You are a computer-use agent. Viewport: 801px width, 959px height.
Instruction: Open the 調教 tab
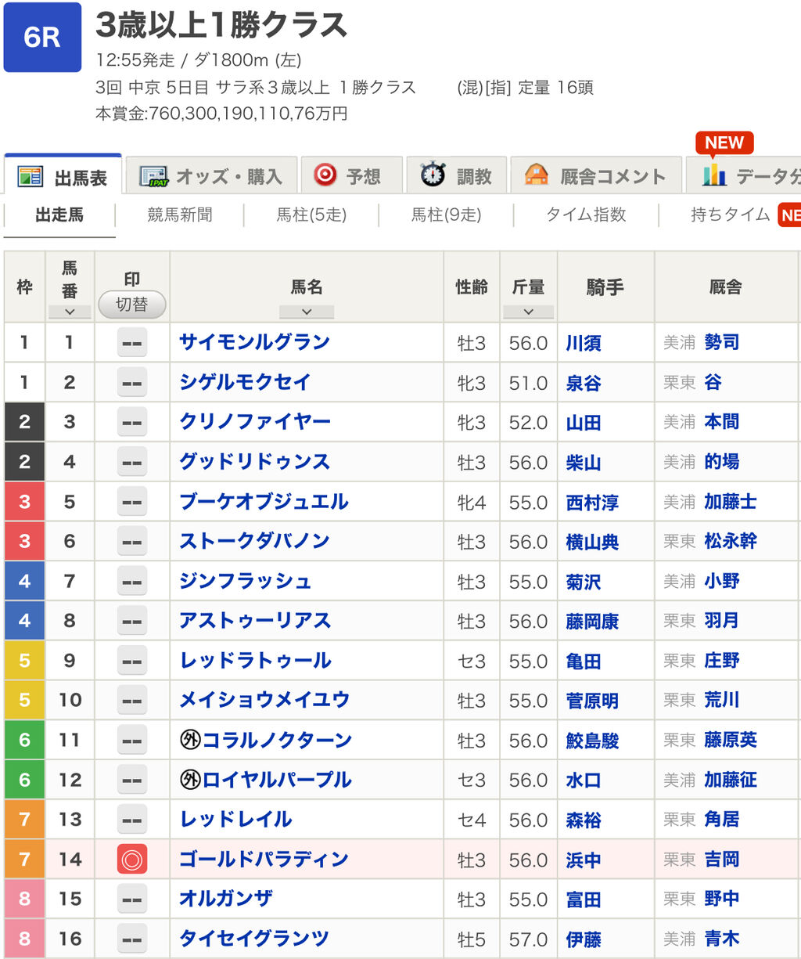(457, 175)
